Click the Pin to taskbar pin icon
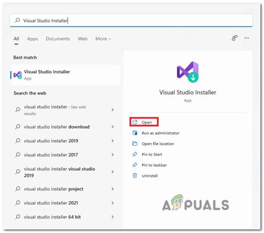 coord(135,165)
